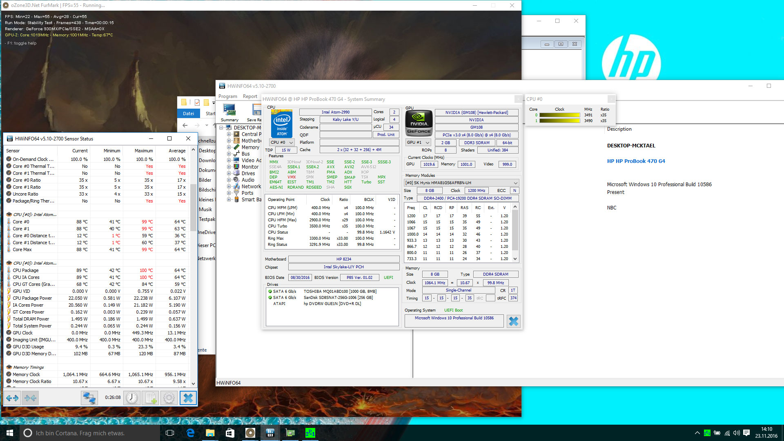
Task: Open Task View from the taskbar
Action: (x=170, y=433)
